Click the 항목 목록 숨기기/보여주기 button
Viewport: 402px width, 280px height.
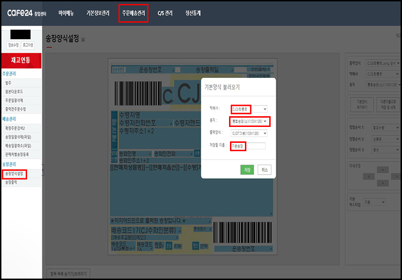click(68, 273)
